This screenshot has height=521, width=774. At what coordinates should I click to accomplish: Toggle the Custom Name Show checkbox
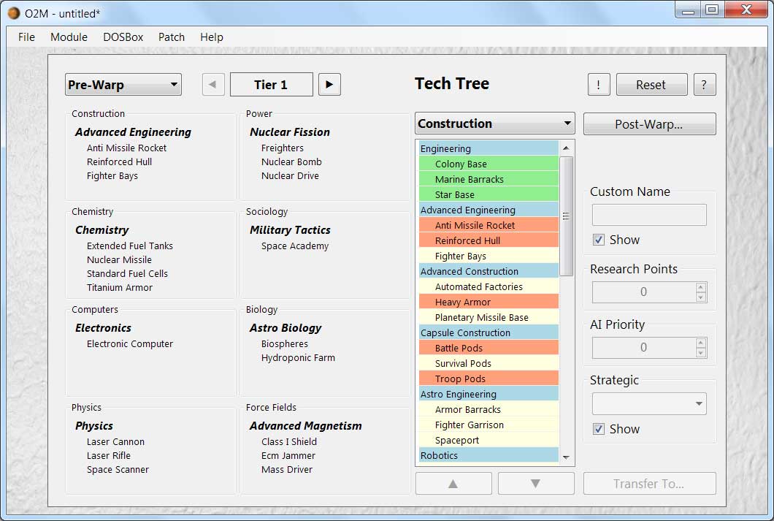[599, 240]
